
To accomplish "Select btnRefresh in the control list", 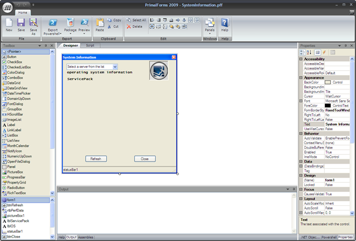I will 15,205.
